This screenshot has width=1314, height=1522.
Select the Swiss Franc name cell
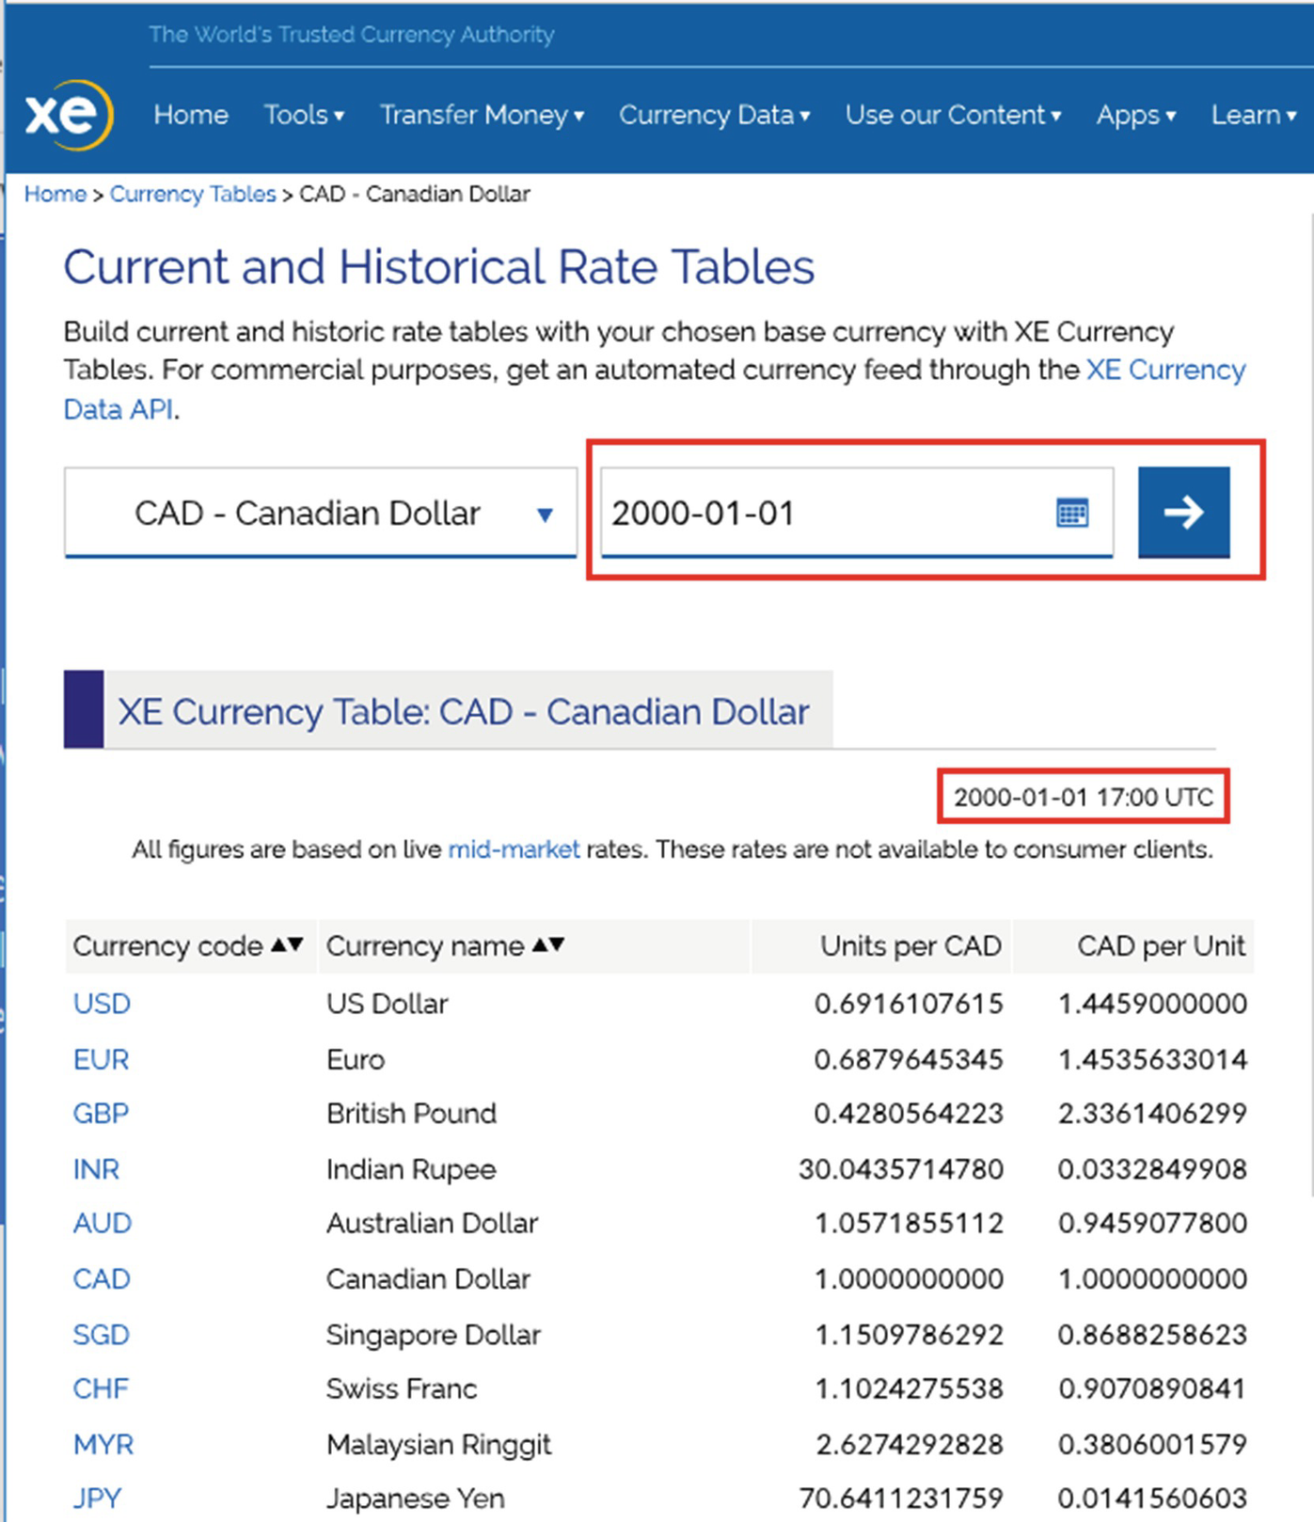tap(402, 1388)
